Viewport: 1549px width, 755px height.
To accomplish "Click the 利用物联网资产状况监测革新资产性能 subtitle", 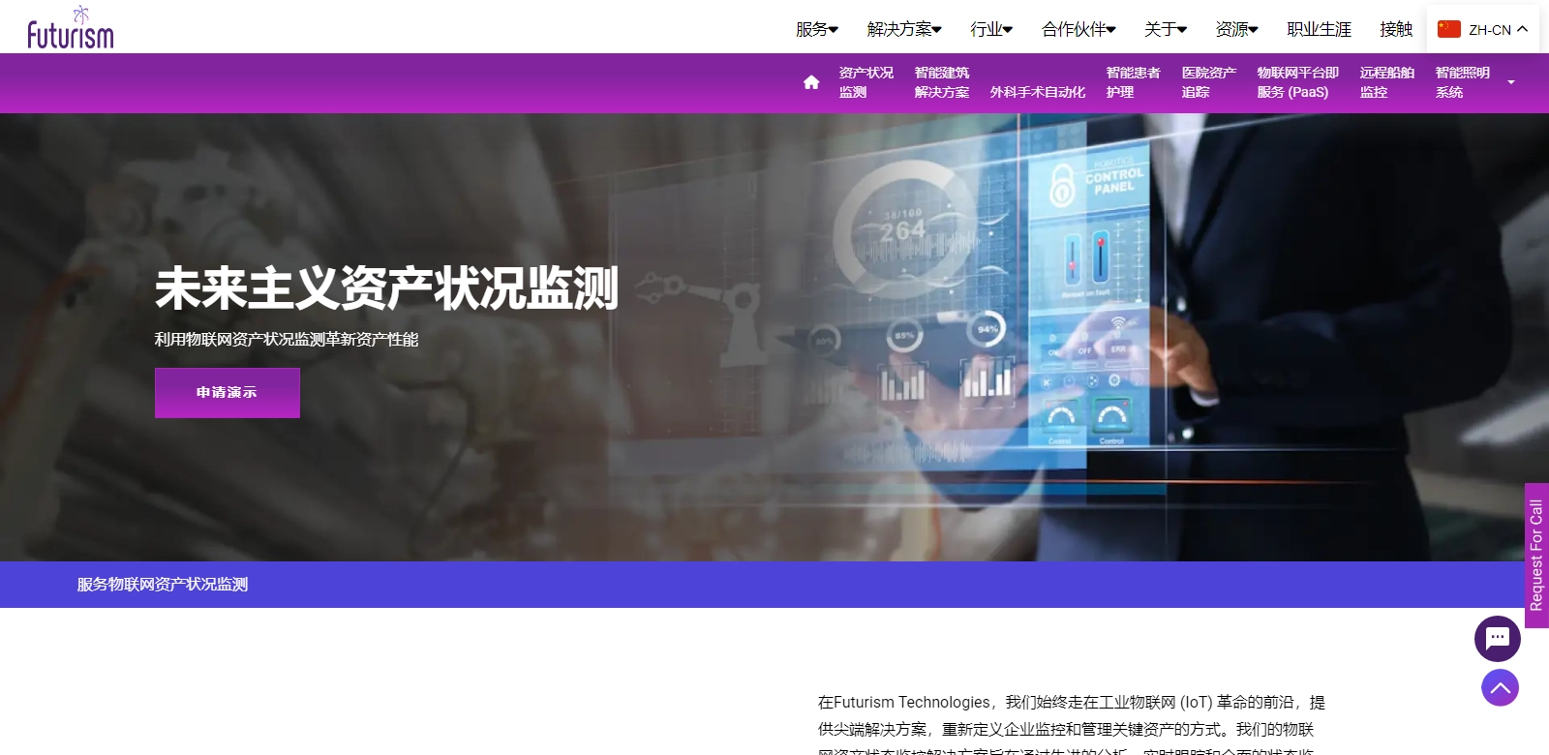I will [287, 340].
